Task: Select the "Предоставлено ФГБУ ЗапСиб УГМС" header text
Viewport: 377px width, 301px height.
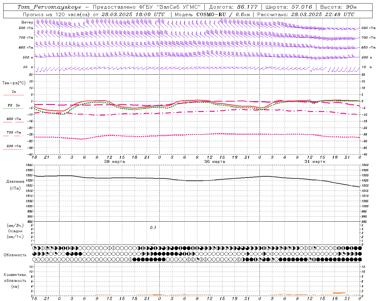Action: coord(146,7)
